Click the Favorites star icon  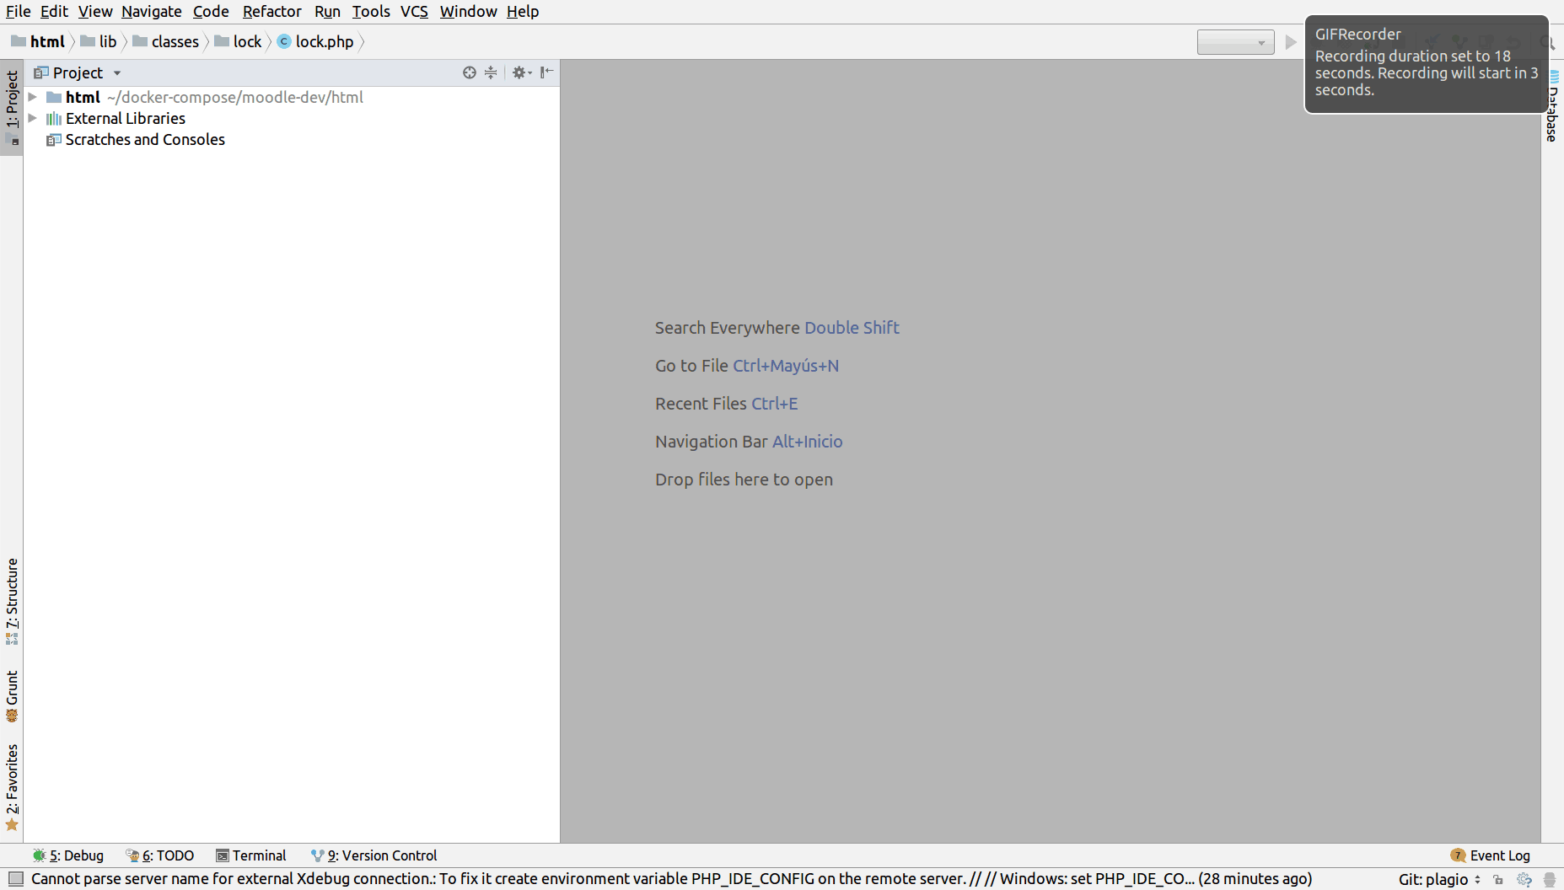[12, 825]
